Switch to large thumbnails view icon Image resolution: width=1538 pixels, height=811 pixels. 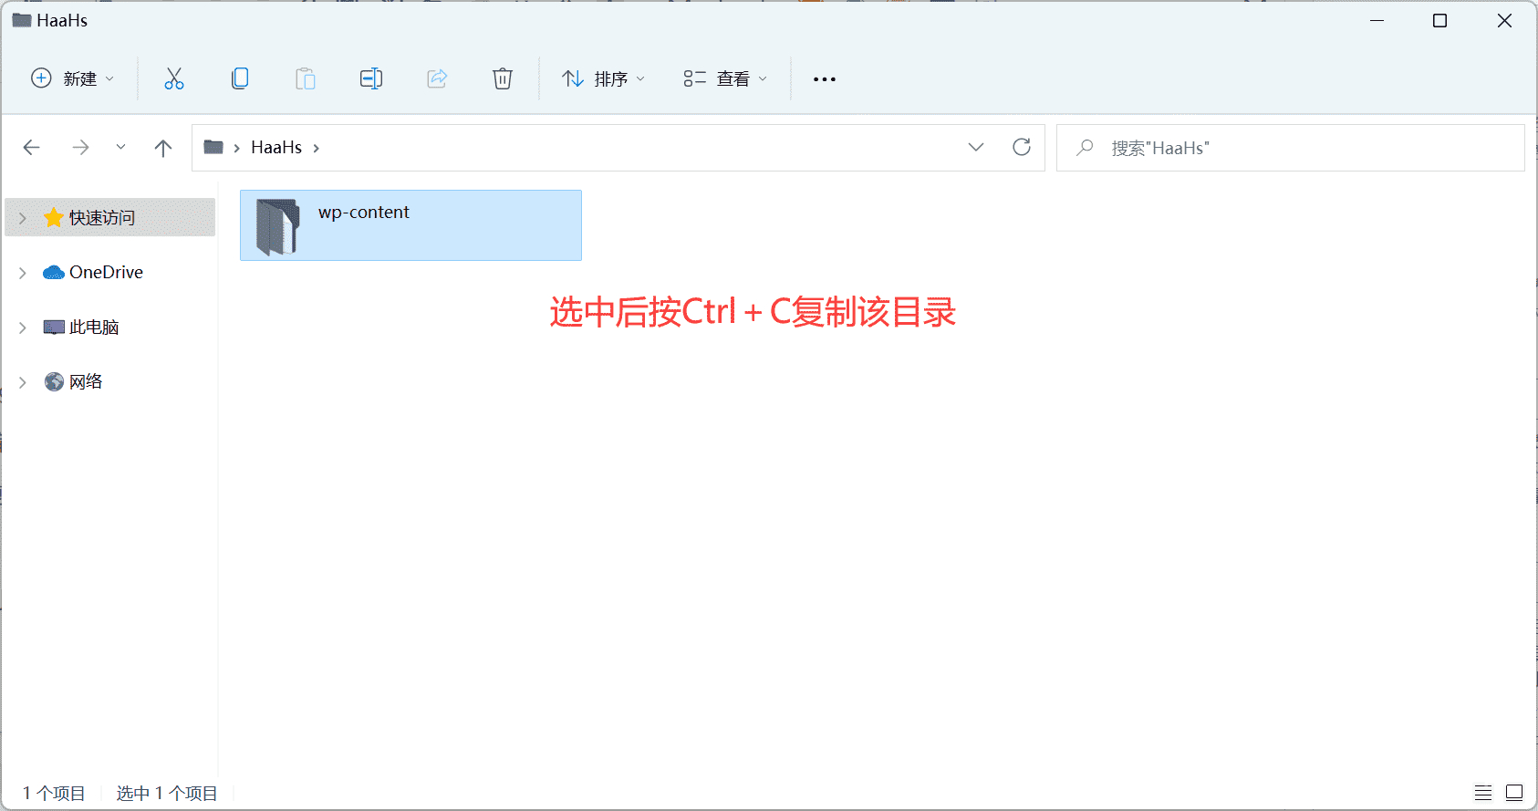coord(1514,793)
